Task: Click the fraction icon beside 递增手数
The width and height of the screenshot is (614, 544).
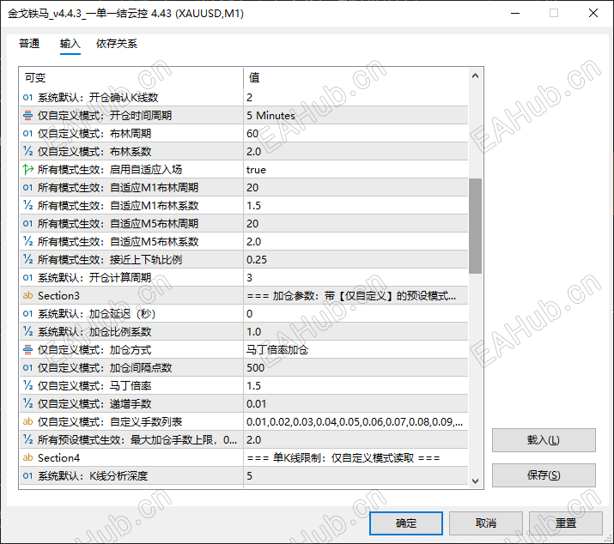Action: tap(27, 403)
